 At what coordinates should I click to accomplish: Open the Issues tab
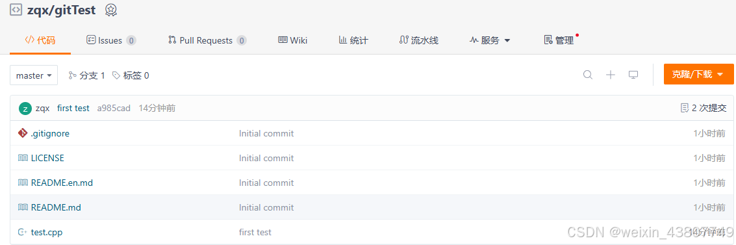point(111,40)
